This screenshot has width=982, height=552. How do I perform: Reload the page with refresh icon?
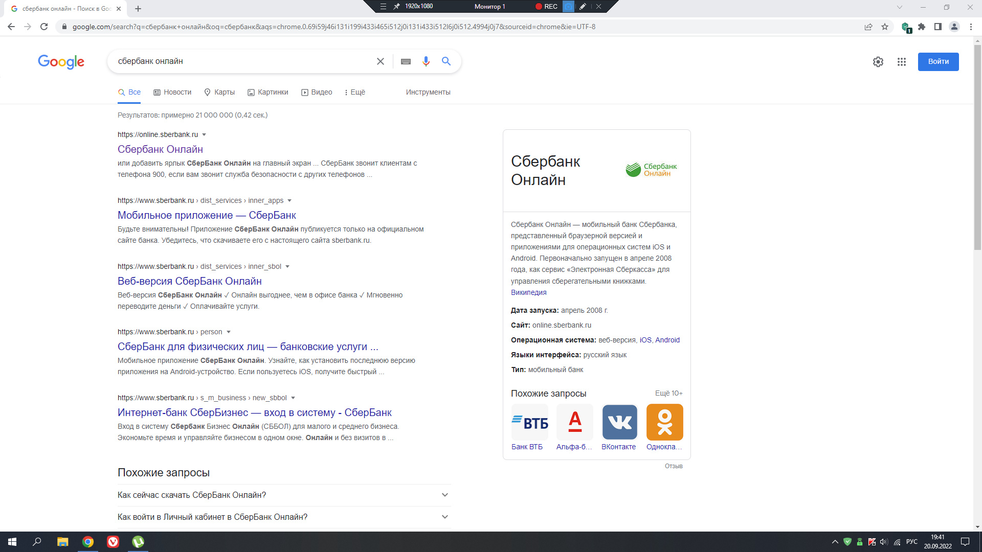[44, 27]
